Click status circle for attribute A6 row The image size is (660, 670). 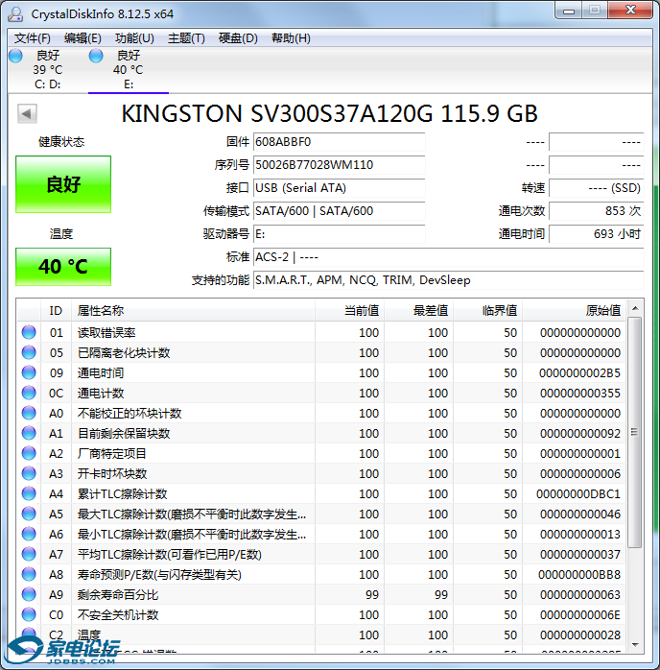(29, 534)
